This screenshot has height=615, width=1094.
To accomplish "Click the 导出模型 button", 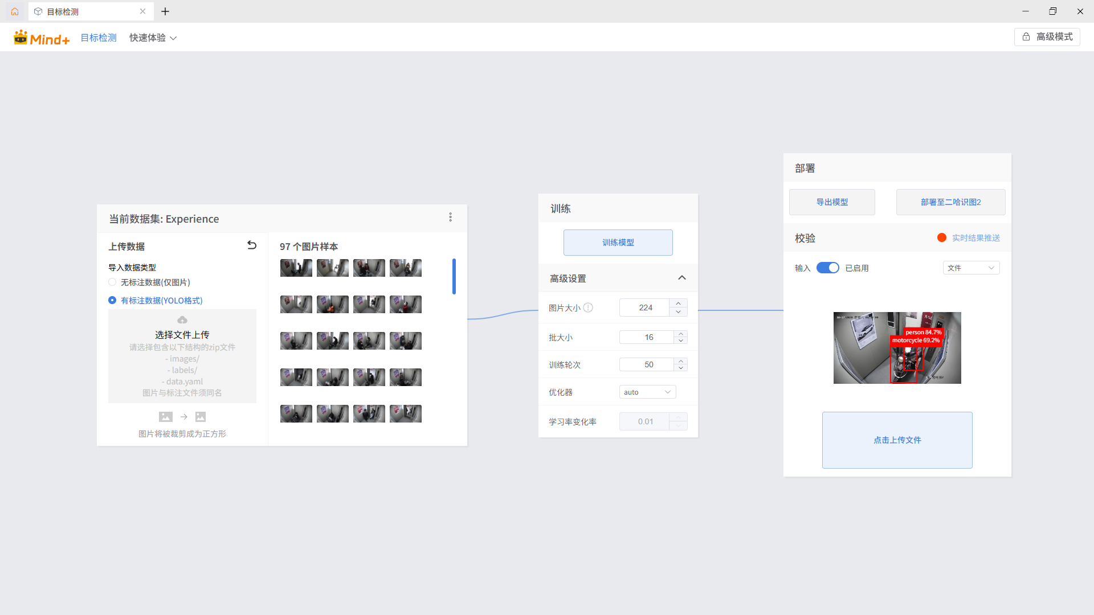I will click(x=832, y=202).
